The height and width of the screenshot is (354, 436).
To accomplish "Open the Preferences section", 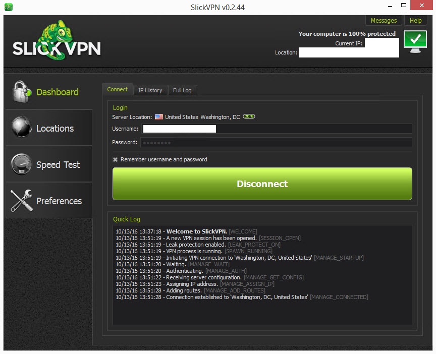I will coord(49,201).
